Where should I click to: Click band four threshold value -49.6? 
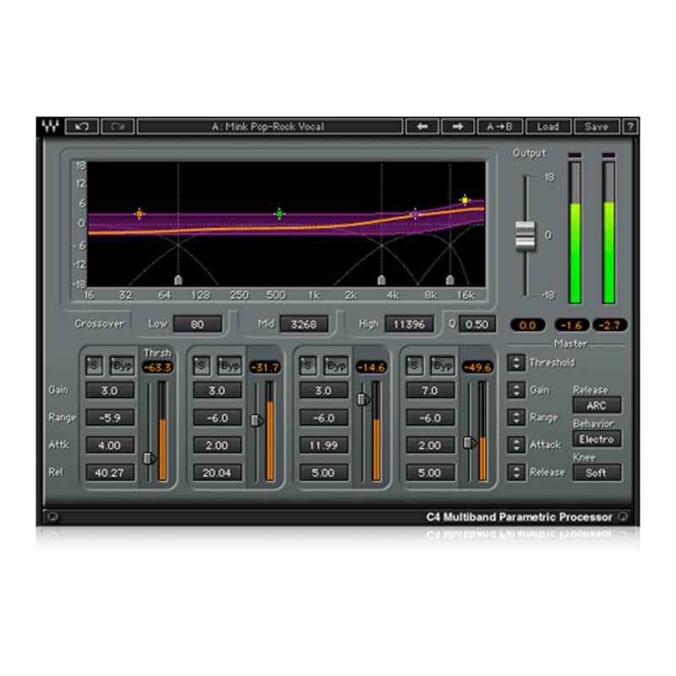477,368
